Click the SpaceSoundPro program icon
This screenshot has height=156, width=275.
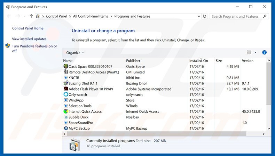(x=66, y=122)
